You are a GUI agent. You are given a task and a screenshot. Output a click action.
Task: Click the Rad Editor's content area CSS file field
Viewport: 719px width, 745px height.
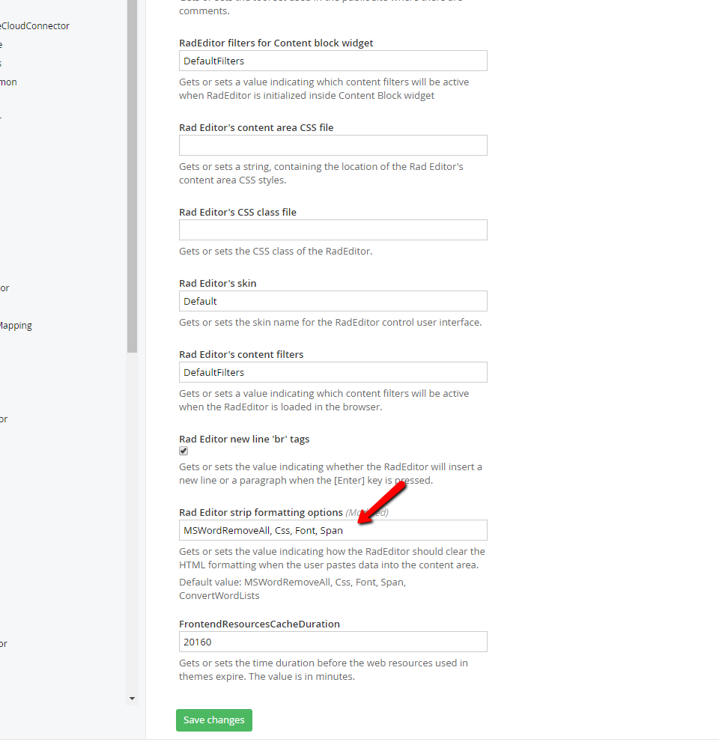point(333,145)
